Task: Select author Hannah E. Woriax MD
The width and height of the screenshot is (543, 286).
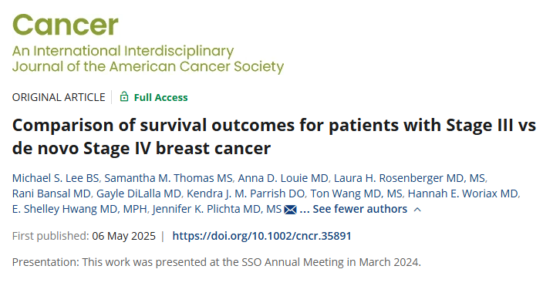Action: (463, 193)
